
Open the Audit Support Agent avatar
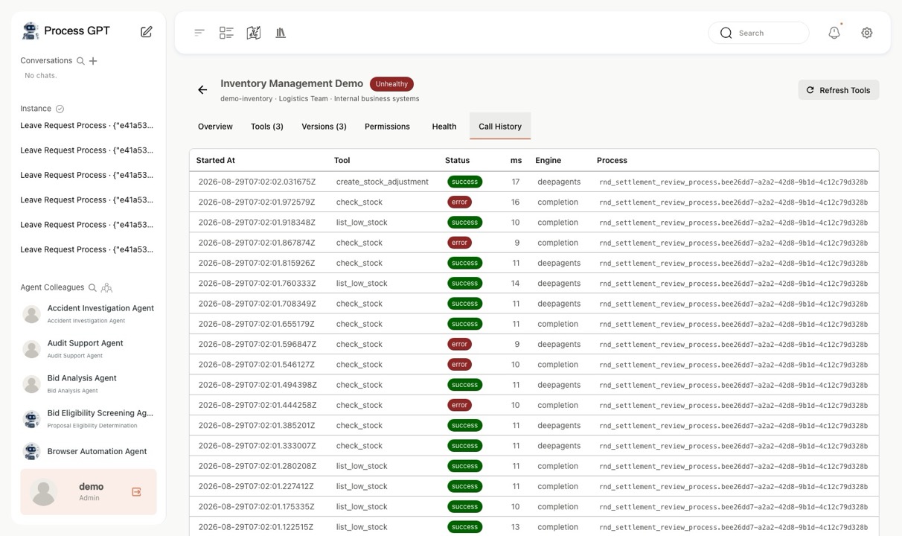31,349
